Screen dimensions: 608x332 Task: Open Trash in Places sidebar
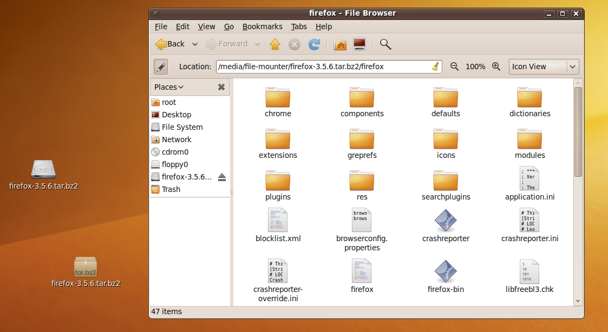click(190, 189)
